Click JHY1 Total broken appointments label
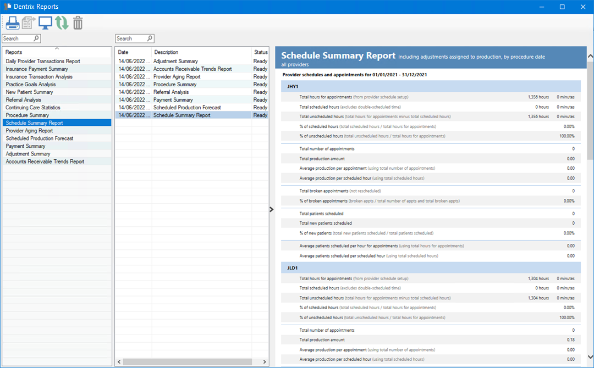The height and width of the screenshot is (368, 594). coord(324,191)
